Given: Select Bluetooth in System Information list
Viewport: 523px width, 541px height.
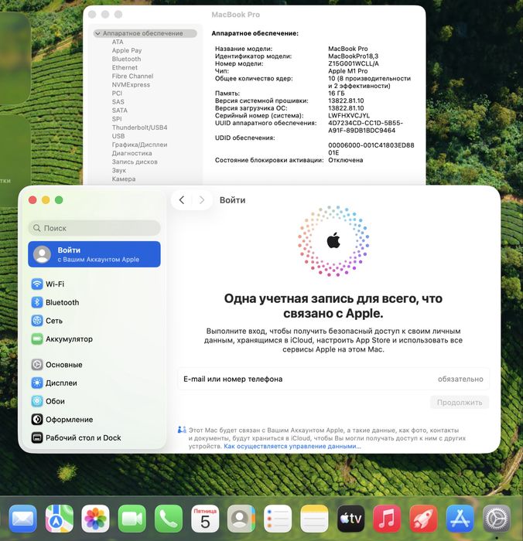Looking at the screenshot, I should pos(126,59).
